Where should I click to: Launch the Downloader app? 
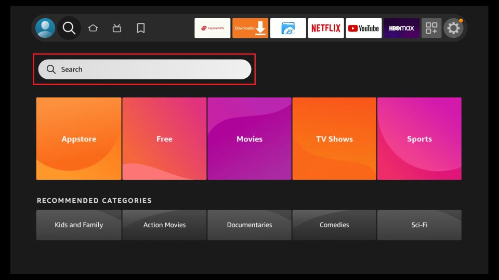[250, 28]
